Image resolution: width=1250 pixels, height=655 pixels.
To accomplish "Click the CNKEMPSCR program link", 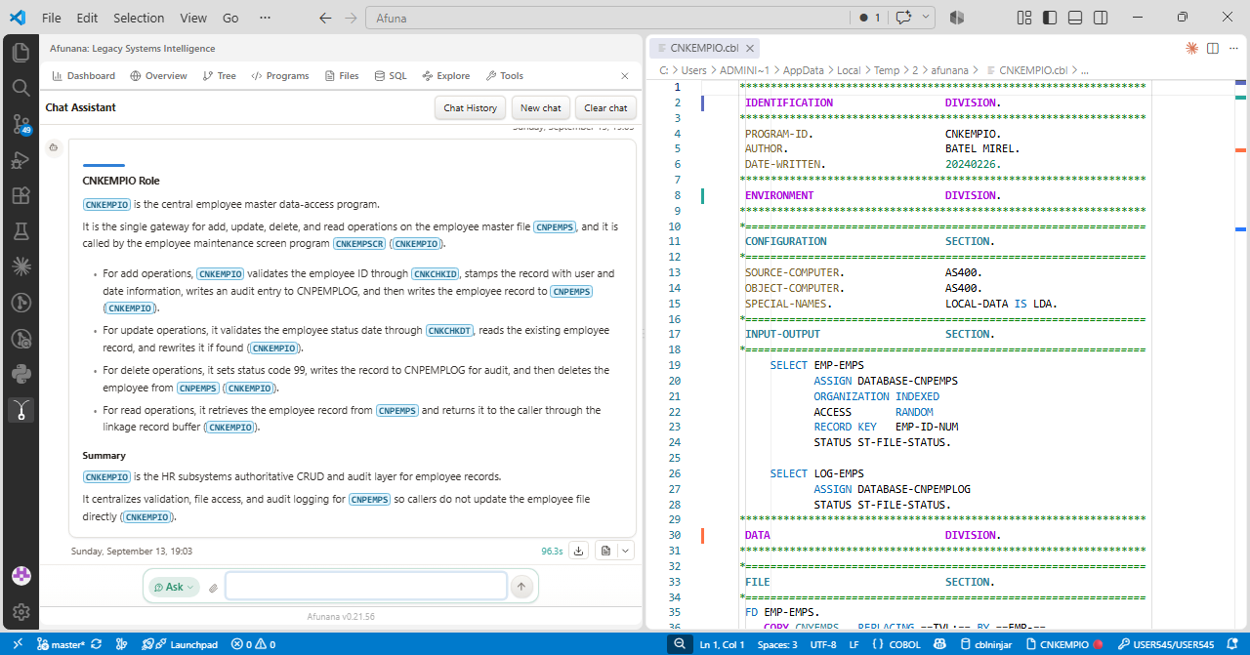I will click(359, 244).
